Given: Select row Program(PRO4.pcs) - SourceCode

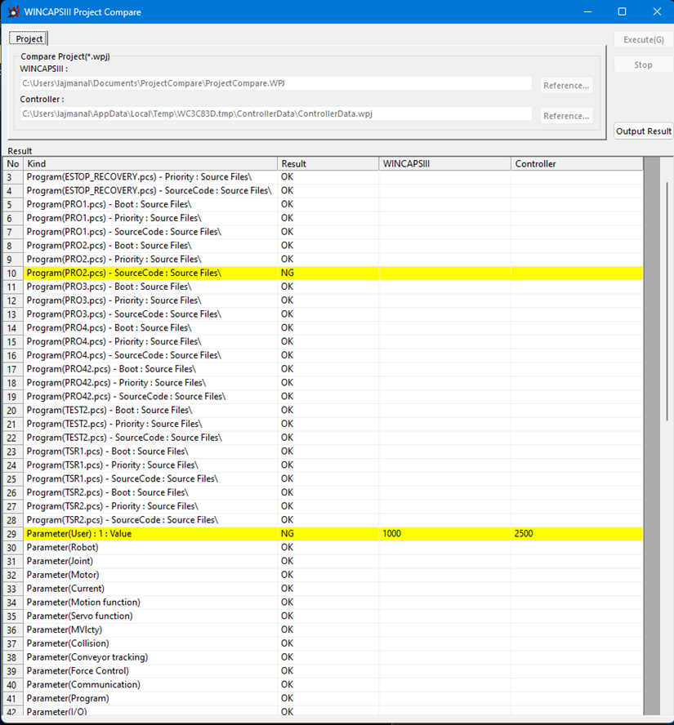Looking at the screenshot, I should (x=323, y=355).
